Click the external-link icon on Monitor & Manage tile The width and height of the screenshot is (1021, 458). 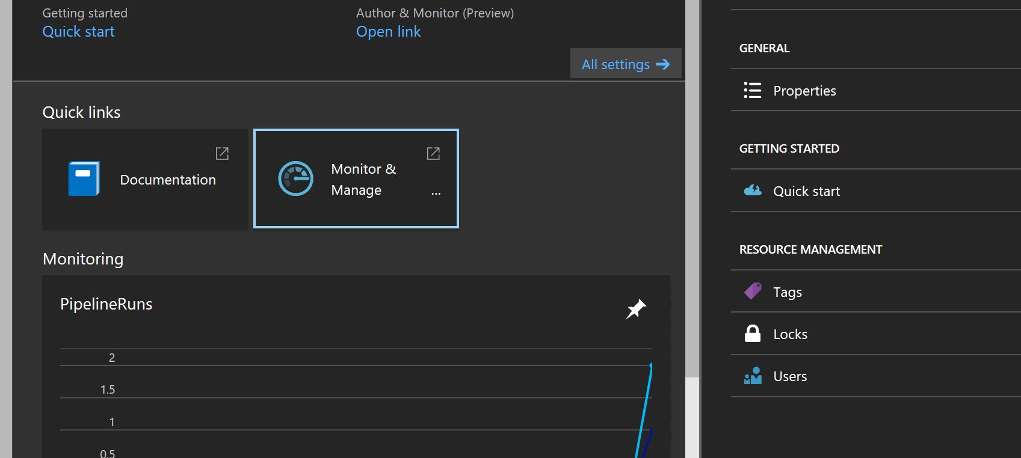(433, 153)
